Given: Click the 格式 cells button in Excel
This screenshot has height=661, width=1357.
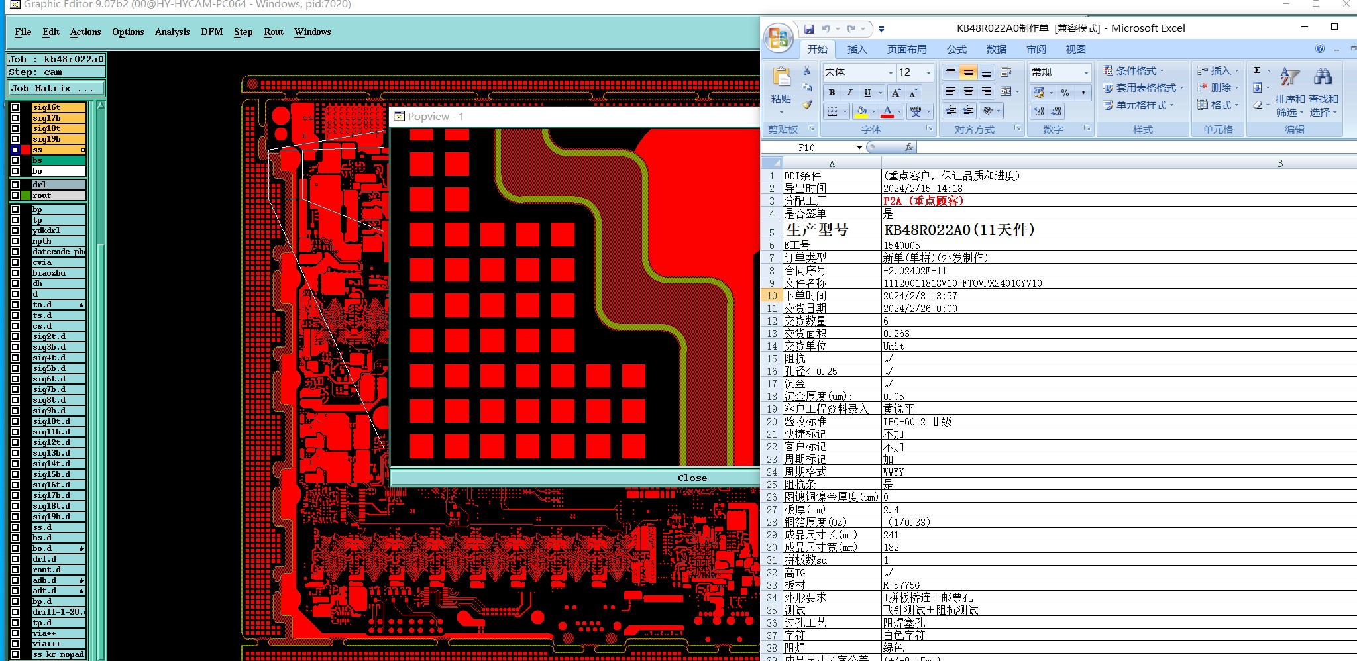Looking at the screenshot, I should pos(1218,105).
